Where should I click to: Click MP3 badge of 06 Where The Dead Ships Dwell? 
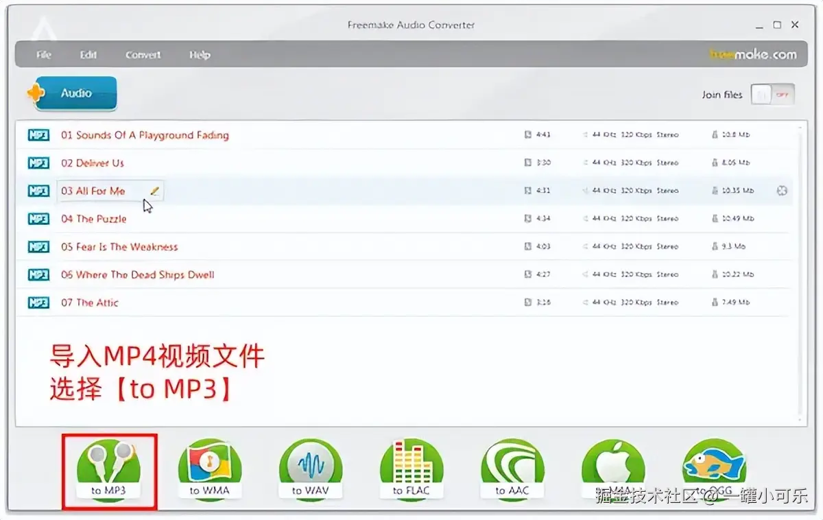[x=38, y=274]
